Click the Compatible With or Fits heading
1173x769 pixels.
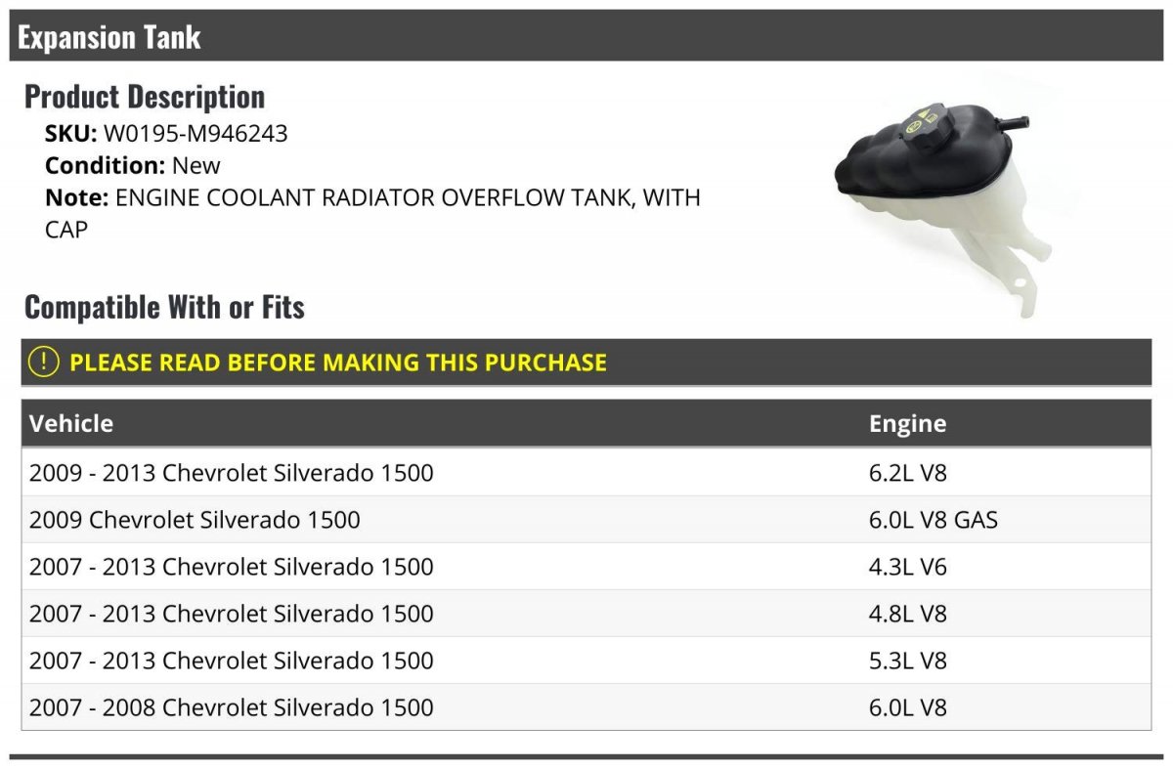[164, 307]
